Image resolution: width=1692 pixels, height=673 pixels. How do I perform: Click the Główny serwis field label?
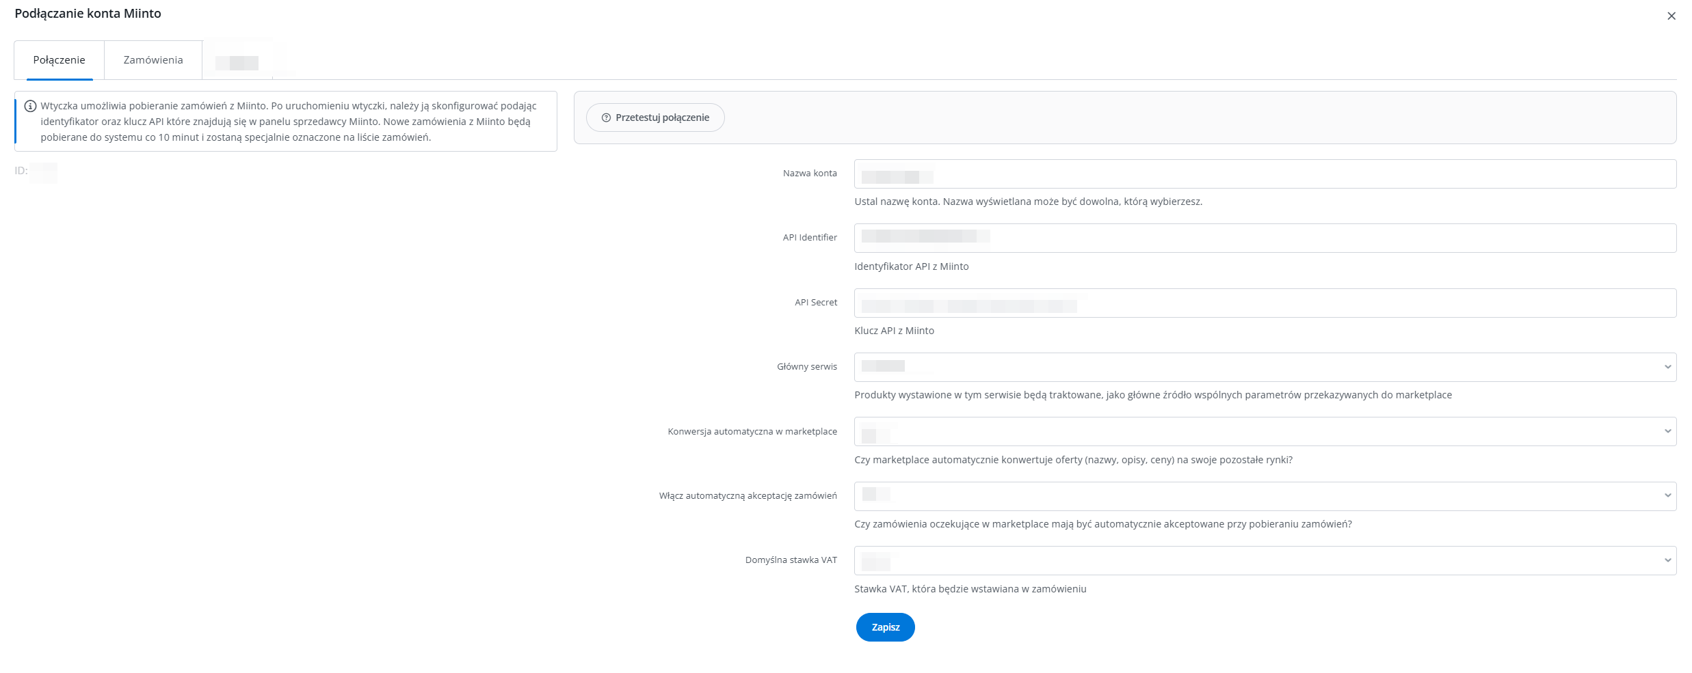(806, 367)
